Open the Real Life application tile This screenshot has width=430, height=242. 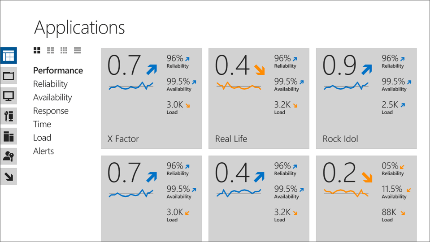tap(259, 98)
